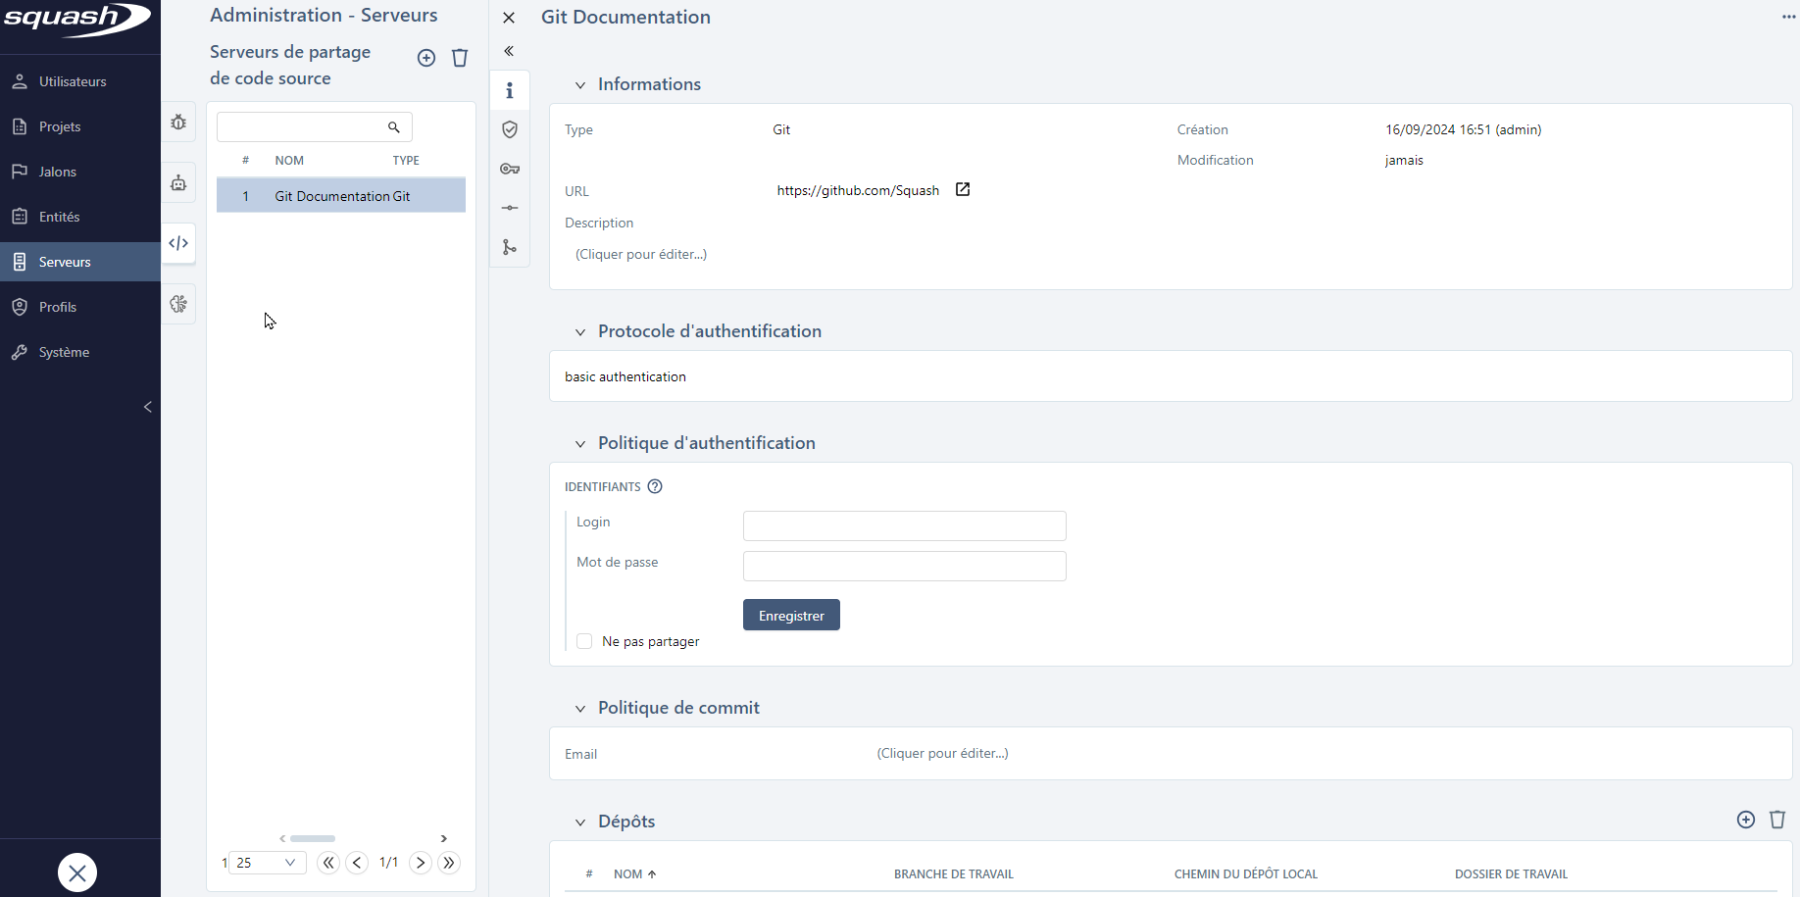Enable the 'Ne pas partager' checkbox
The height and width of the screenshot is (897, 1800).
point(584,640)
